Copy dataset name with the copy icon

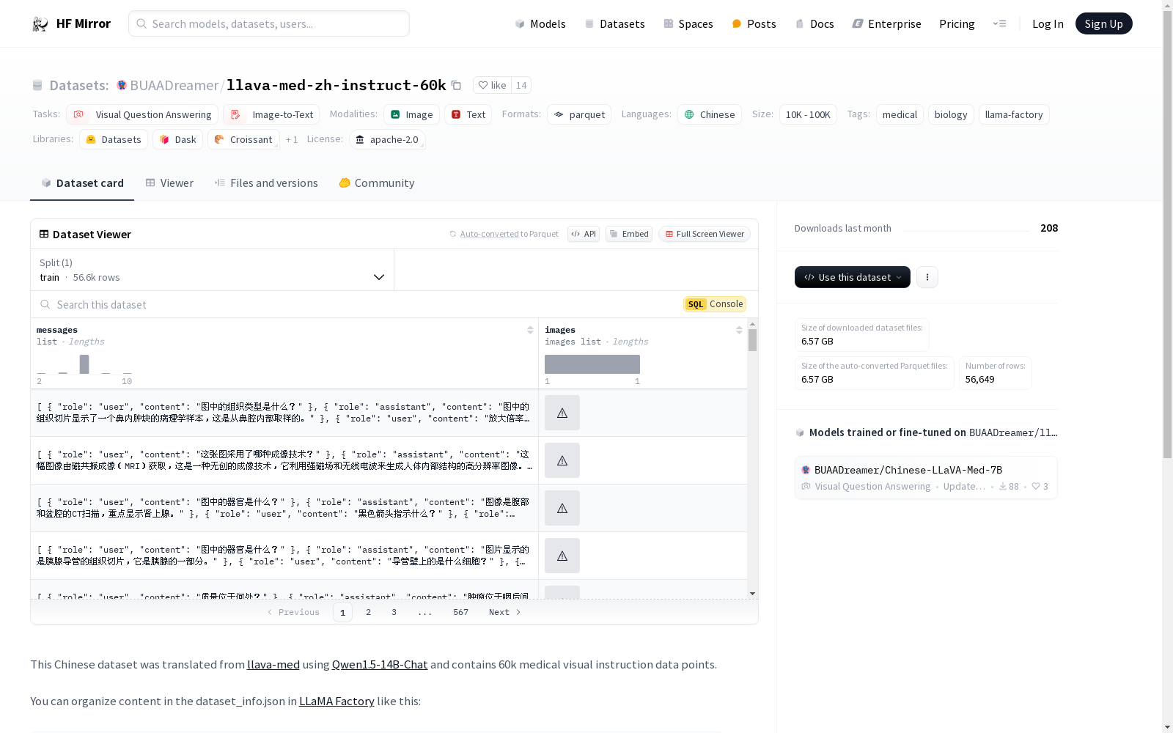[456, 85]
